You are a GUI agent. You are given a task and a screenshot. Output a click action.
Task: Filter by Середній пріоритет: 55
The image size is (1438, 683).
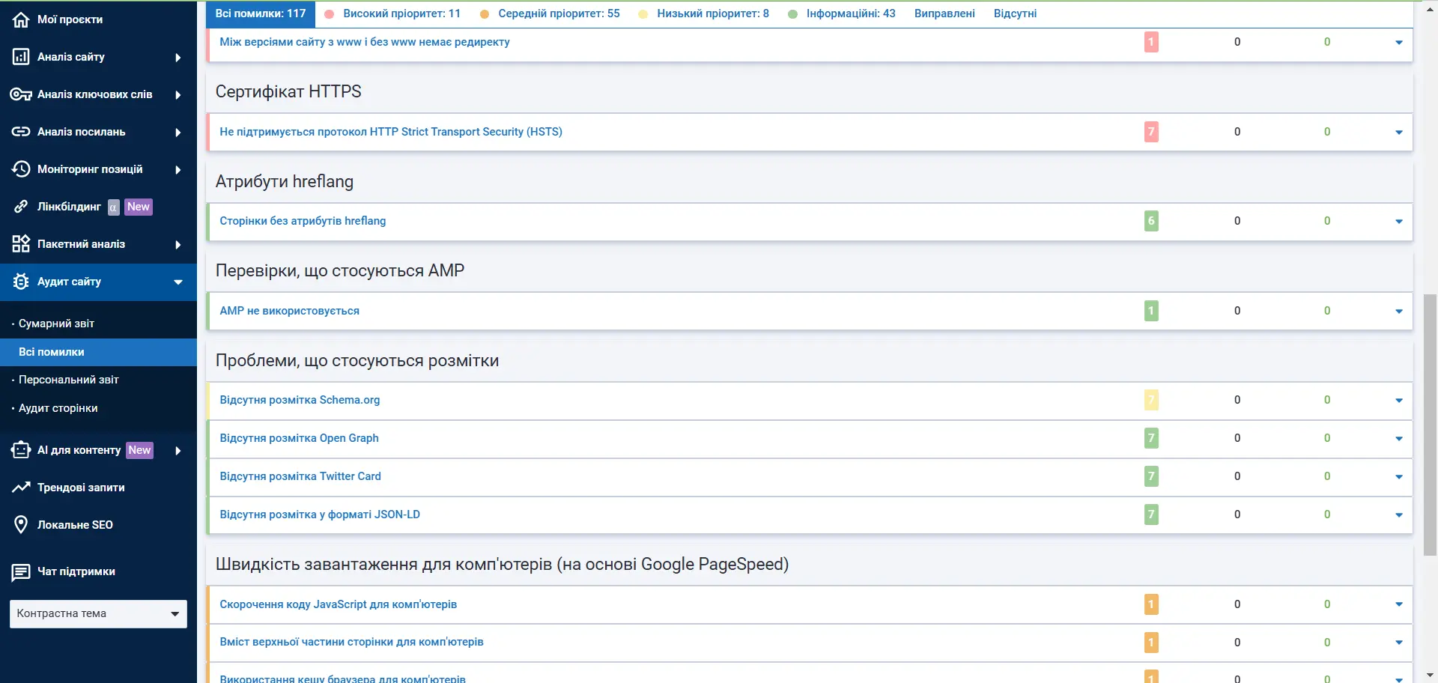pos(558,13)
